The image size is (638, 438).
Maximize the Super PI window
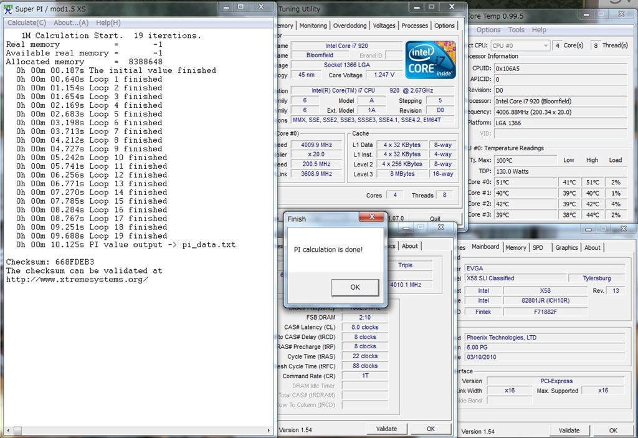point(240,7)
